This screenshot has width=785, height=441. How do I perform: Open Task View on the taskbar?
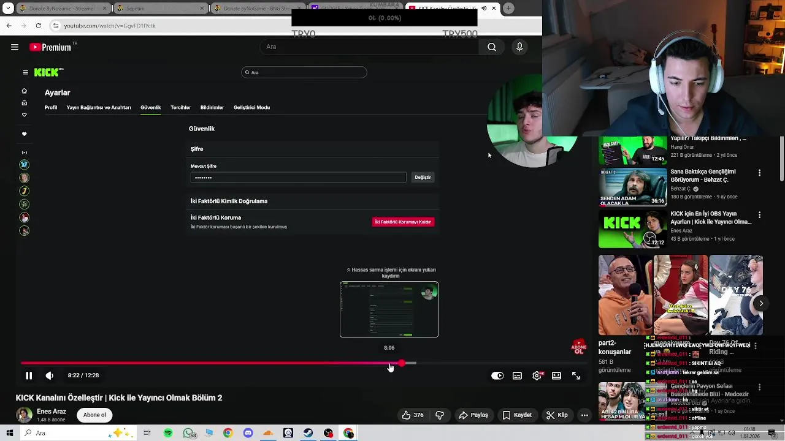147,433
